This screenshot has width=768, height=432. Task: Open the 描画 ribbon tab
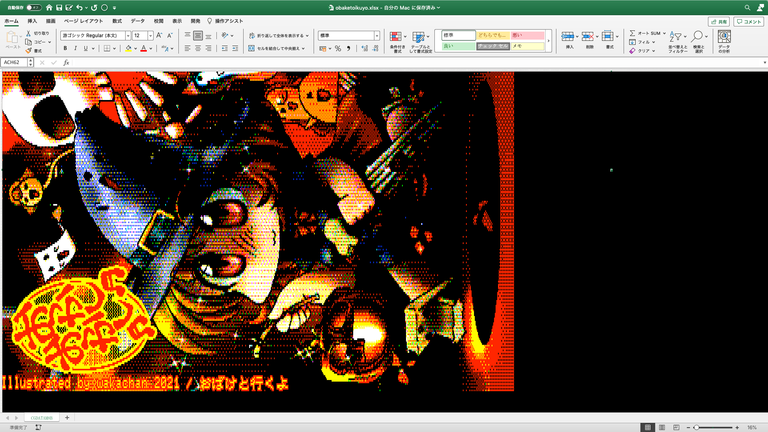(x=50, y=21)
